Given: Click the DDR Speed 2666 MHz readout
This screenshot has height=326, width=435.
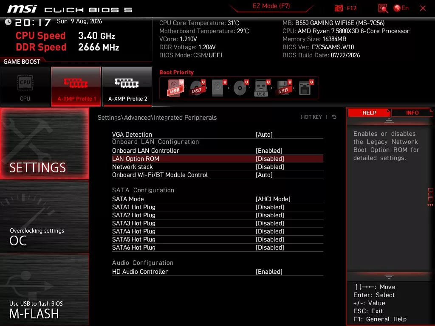Looking at the screenshot, I should coord(68,47).
